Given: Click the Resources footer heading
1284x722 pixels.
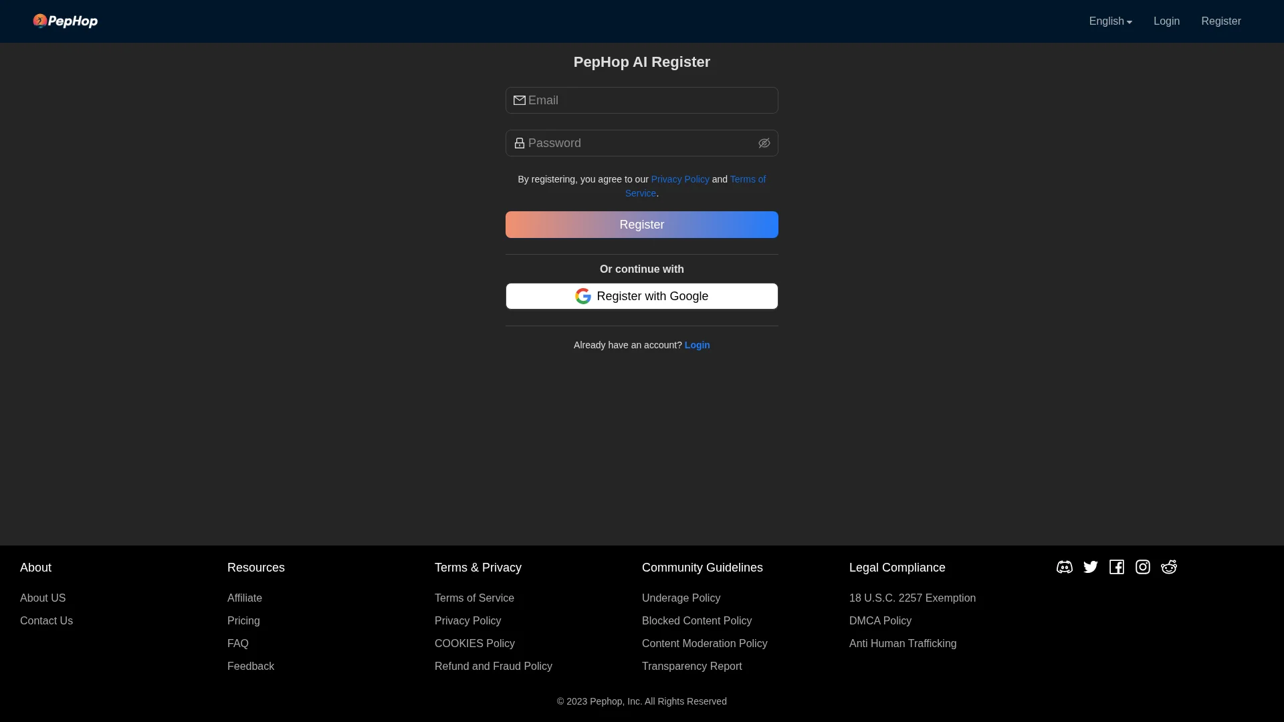Looking at the screenshot, I should coord(255,568).
